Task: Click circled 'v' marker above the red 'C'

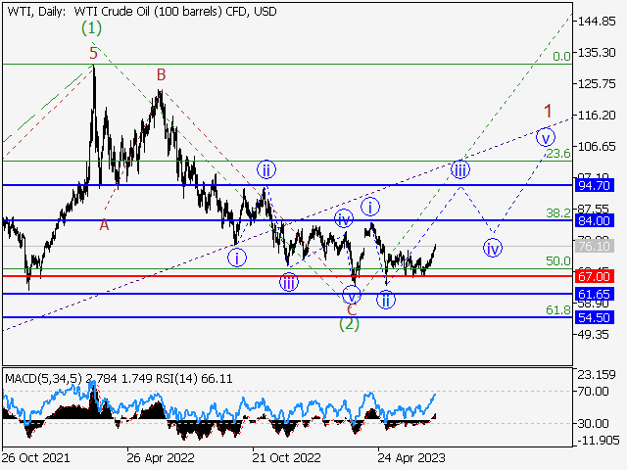Action: point(352,296)
